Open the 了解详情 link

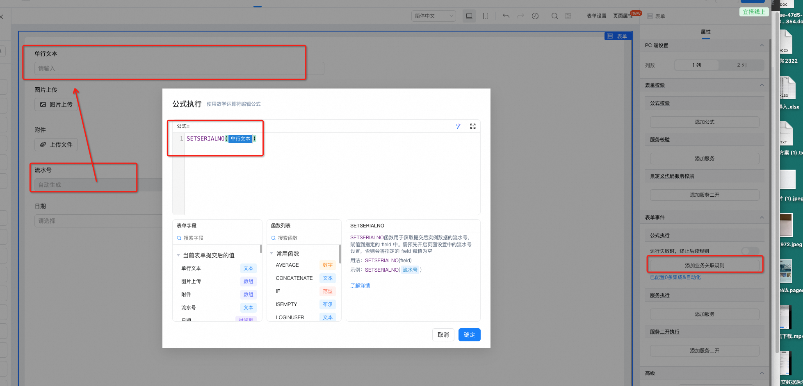pyautogui.click(x=360, y=286)
